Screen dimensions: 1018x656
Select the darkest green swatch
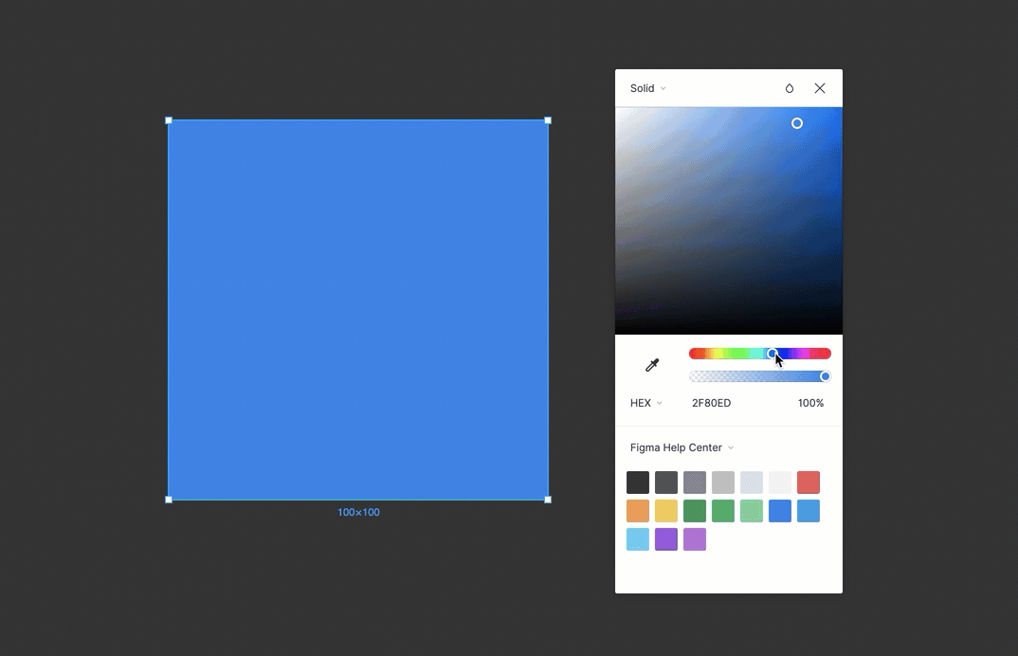click(695, 511)
